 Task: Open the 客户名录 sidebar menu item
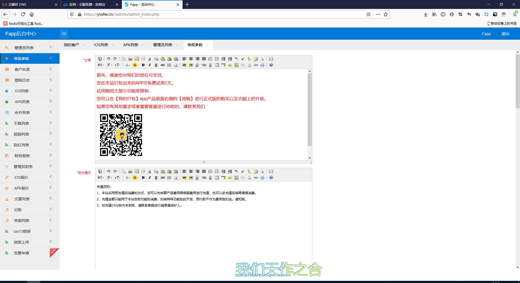click(30, 69)
